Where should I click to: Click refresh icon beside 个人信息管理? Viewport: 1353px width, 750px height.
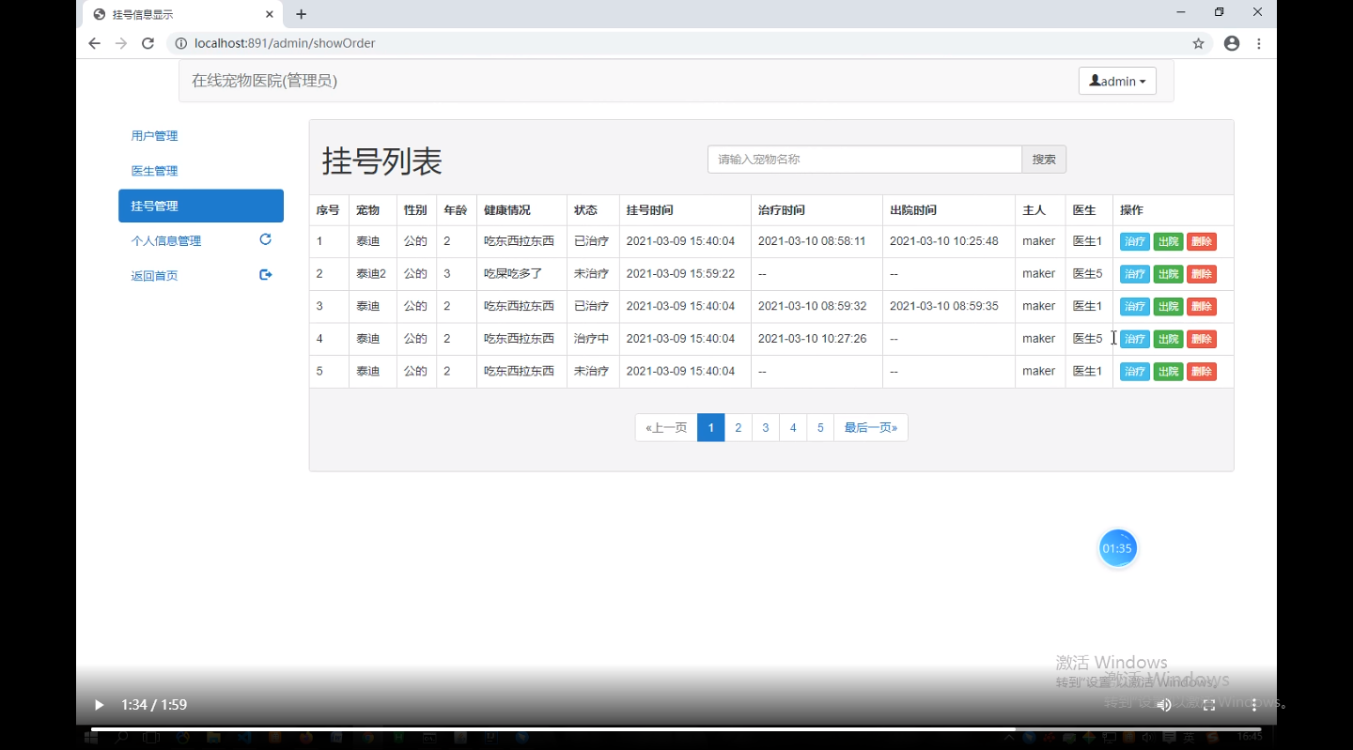tap(265, 239)
